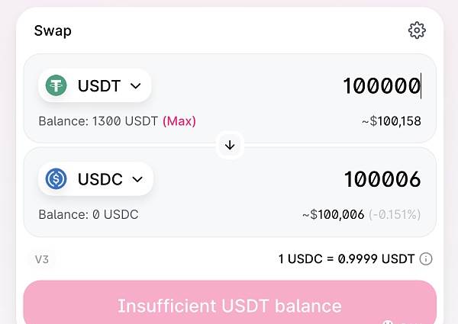The height and width of the screenshot is (324, 458).
Task: Click Balance: 1300 USDT text
Action: point(98,121)
